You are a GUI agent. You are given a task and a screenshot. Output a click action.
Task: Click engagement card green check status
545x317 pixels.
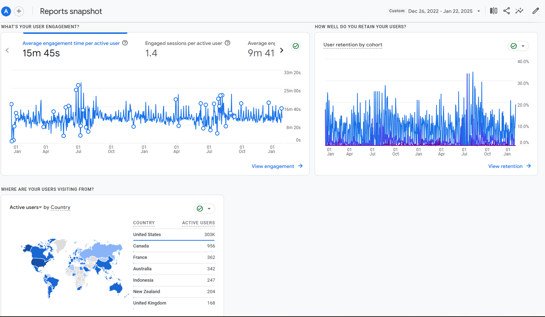(296, 46)
